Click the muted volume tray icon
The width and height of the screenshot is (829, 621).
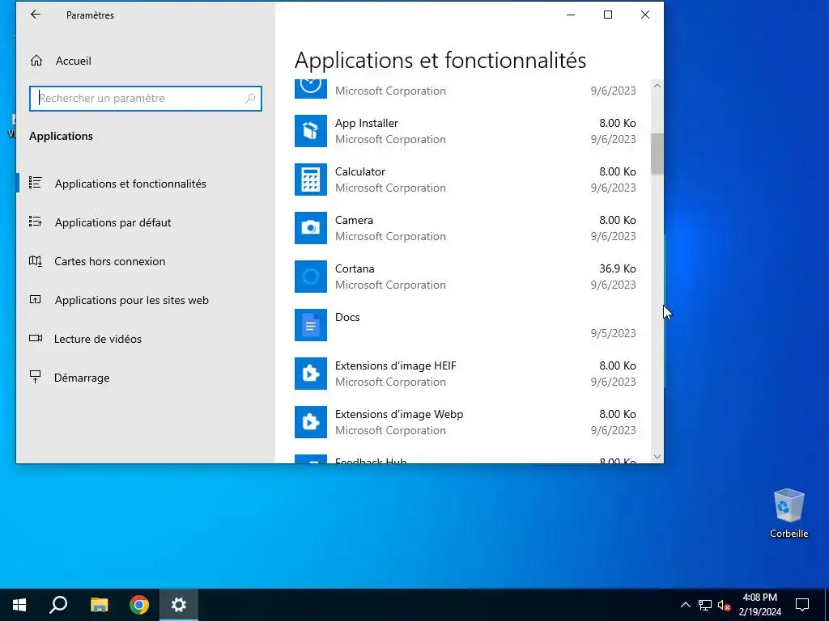pyautogui.click(x=725, y=605)
